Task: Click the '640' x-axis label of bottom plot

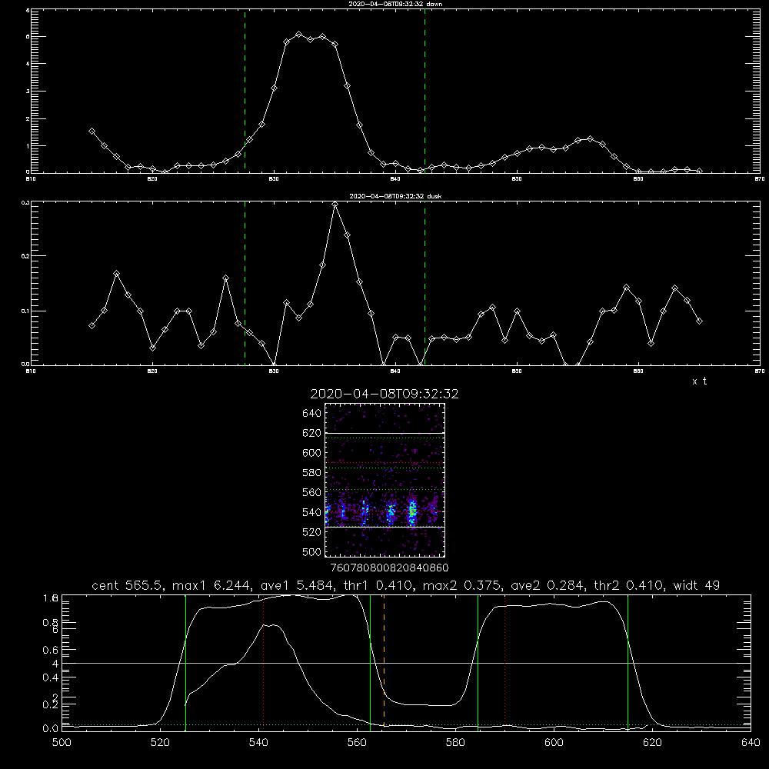Action: [x=751, y=743]
